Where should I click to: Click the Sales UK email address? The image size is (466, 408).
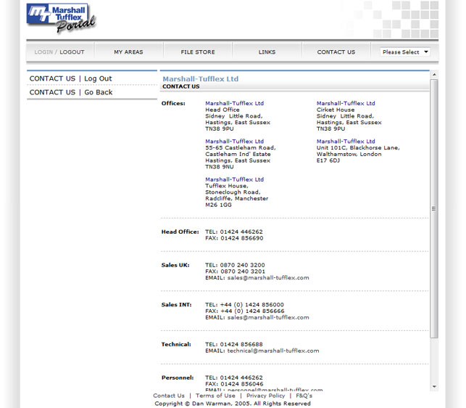click(268, 278)
